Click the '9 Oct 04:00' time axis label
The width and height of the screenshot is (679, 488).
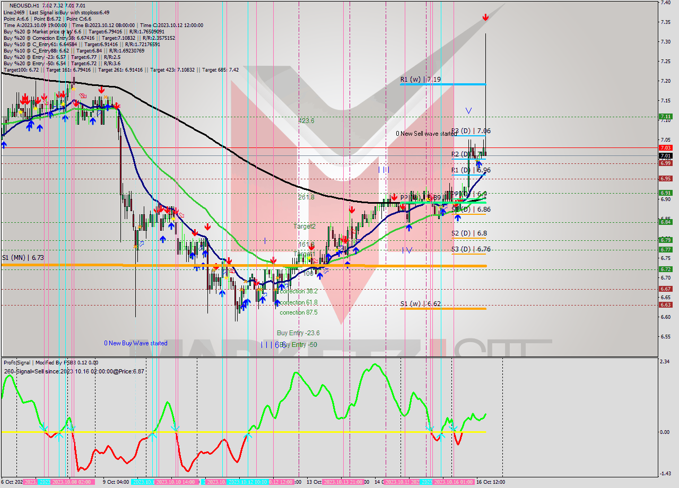115,482
